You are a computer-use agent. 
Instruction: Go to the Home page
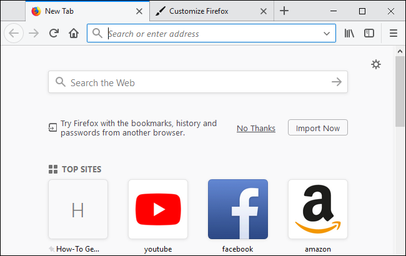point(74,34)
